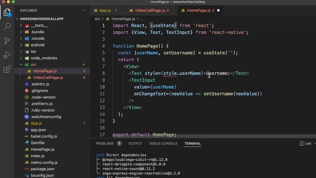The height and width of the screenshot is (178, 316).
Task: Click the JS icon in the breadcrumb
Action: (x=108, y=19)
